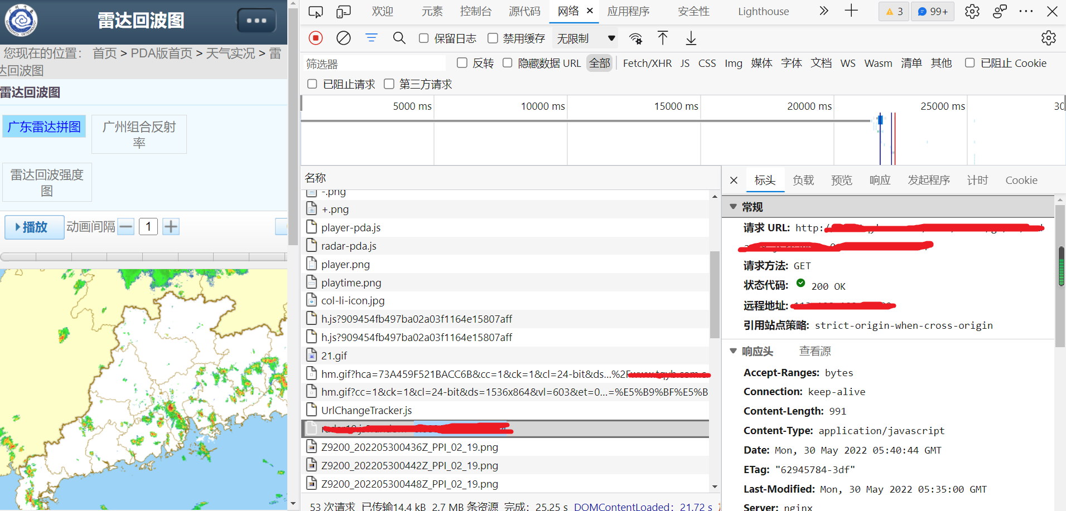1066x511 pixels.
Task: Click the 99+ messages badge
Action: [x=933, y=11]
